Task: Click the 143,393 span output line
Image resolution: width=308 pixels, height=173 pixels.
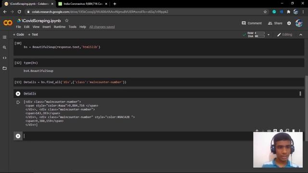Action: tap(43, 113)
